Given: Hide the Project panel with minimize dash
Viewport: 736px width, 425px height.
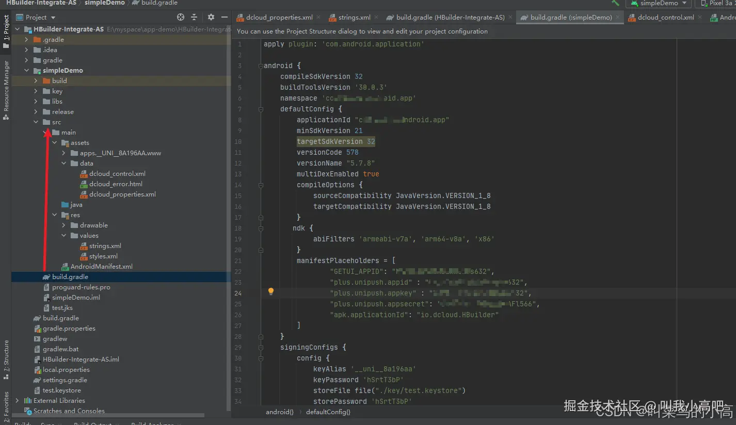Looking at the screenshot, I should pos(224,17).
